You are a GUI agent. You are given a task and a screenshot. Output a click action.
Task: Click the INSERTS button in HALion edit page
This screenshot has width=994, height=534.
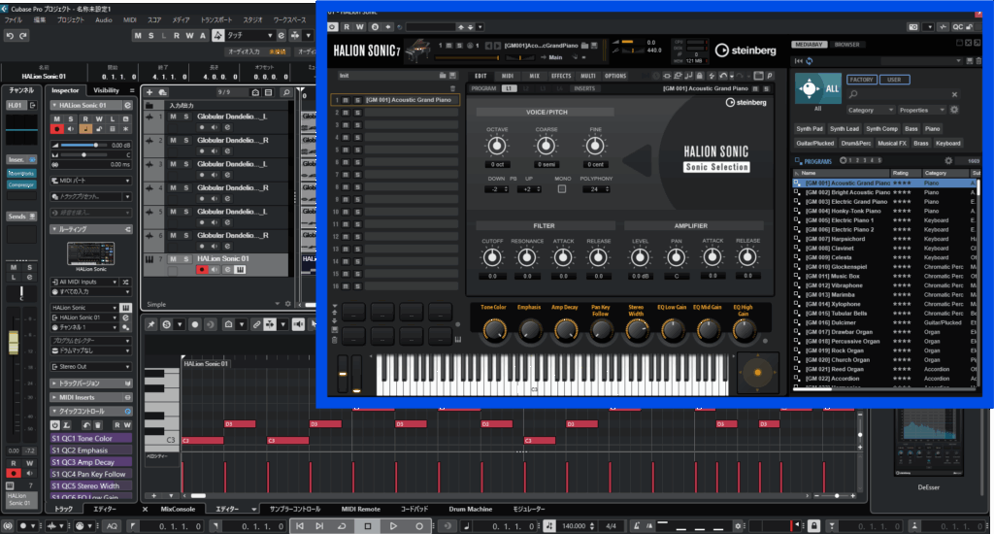[x=584, y=88]
